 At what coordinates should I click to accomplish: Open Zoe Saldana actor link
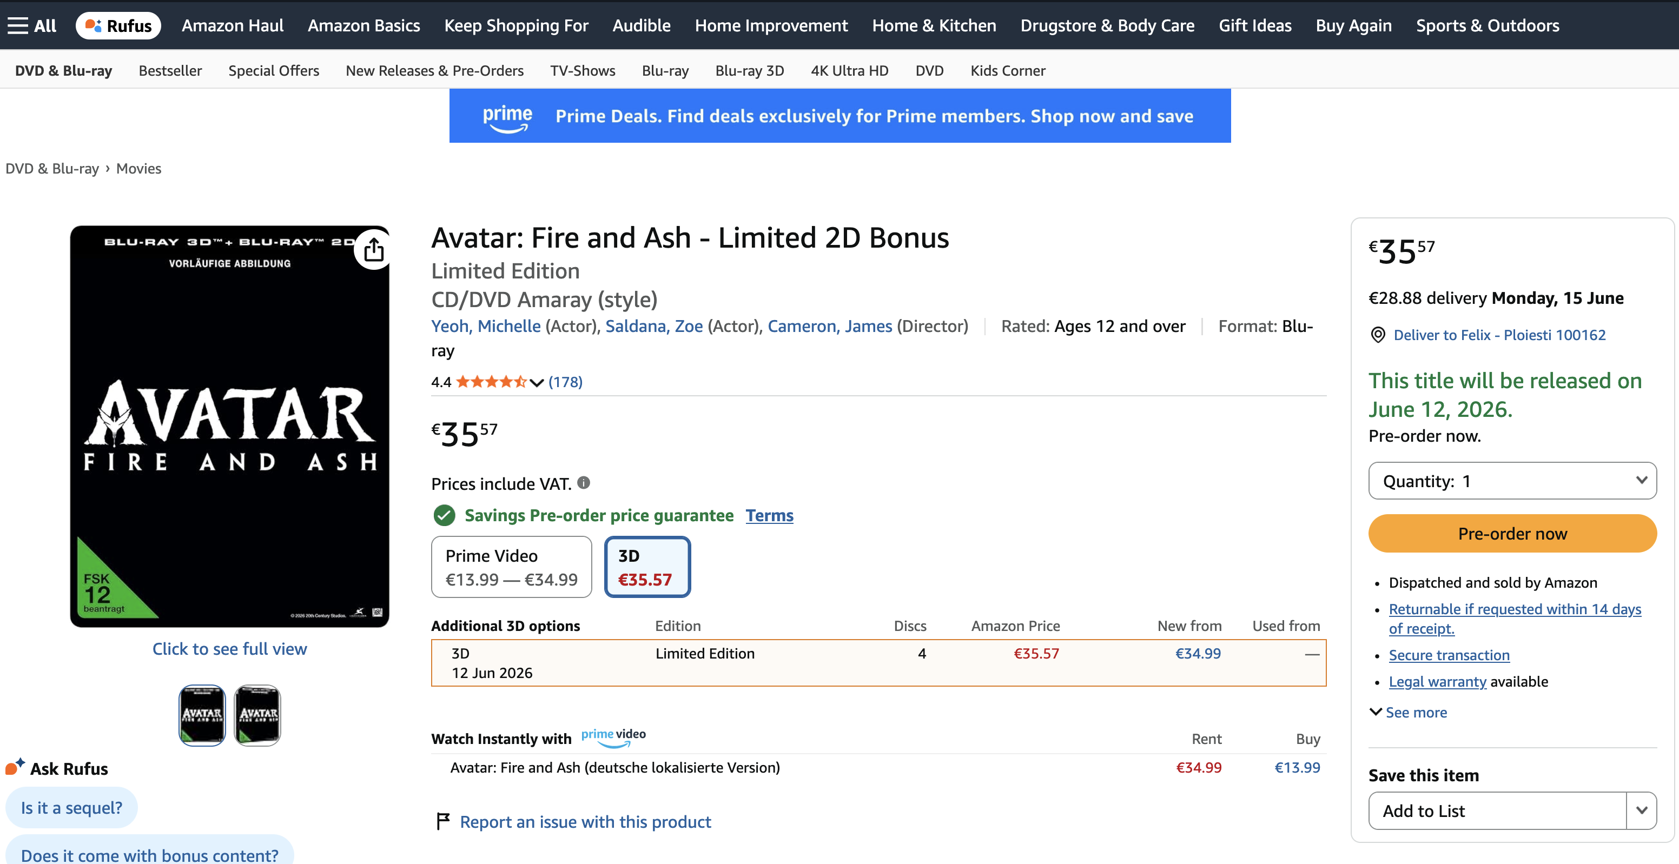pyautogui.click(x=654, y=326)
